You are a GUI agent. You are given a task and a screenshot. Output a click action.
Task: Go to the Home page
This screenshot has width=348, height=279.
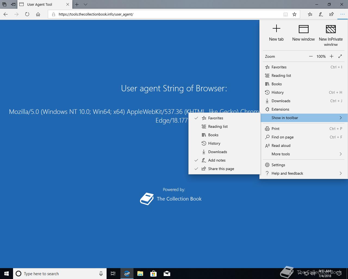[x=38, y=14]
